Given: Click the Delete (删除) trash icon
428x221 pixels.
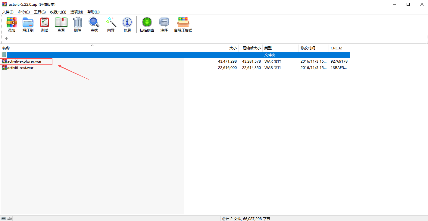Looking at the screenshot, I should point(78,24).
